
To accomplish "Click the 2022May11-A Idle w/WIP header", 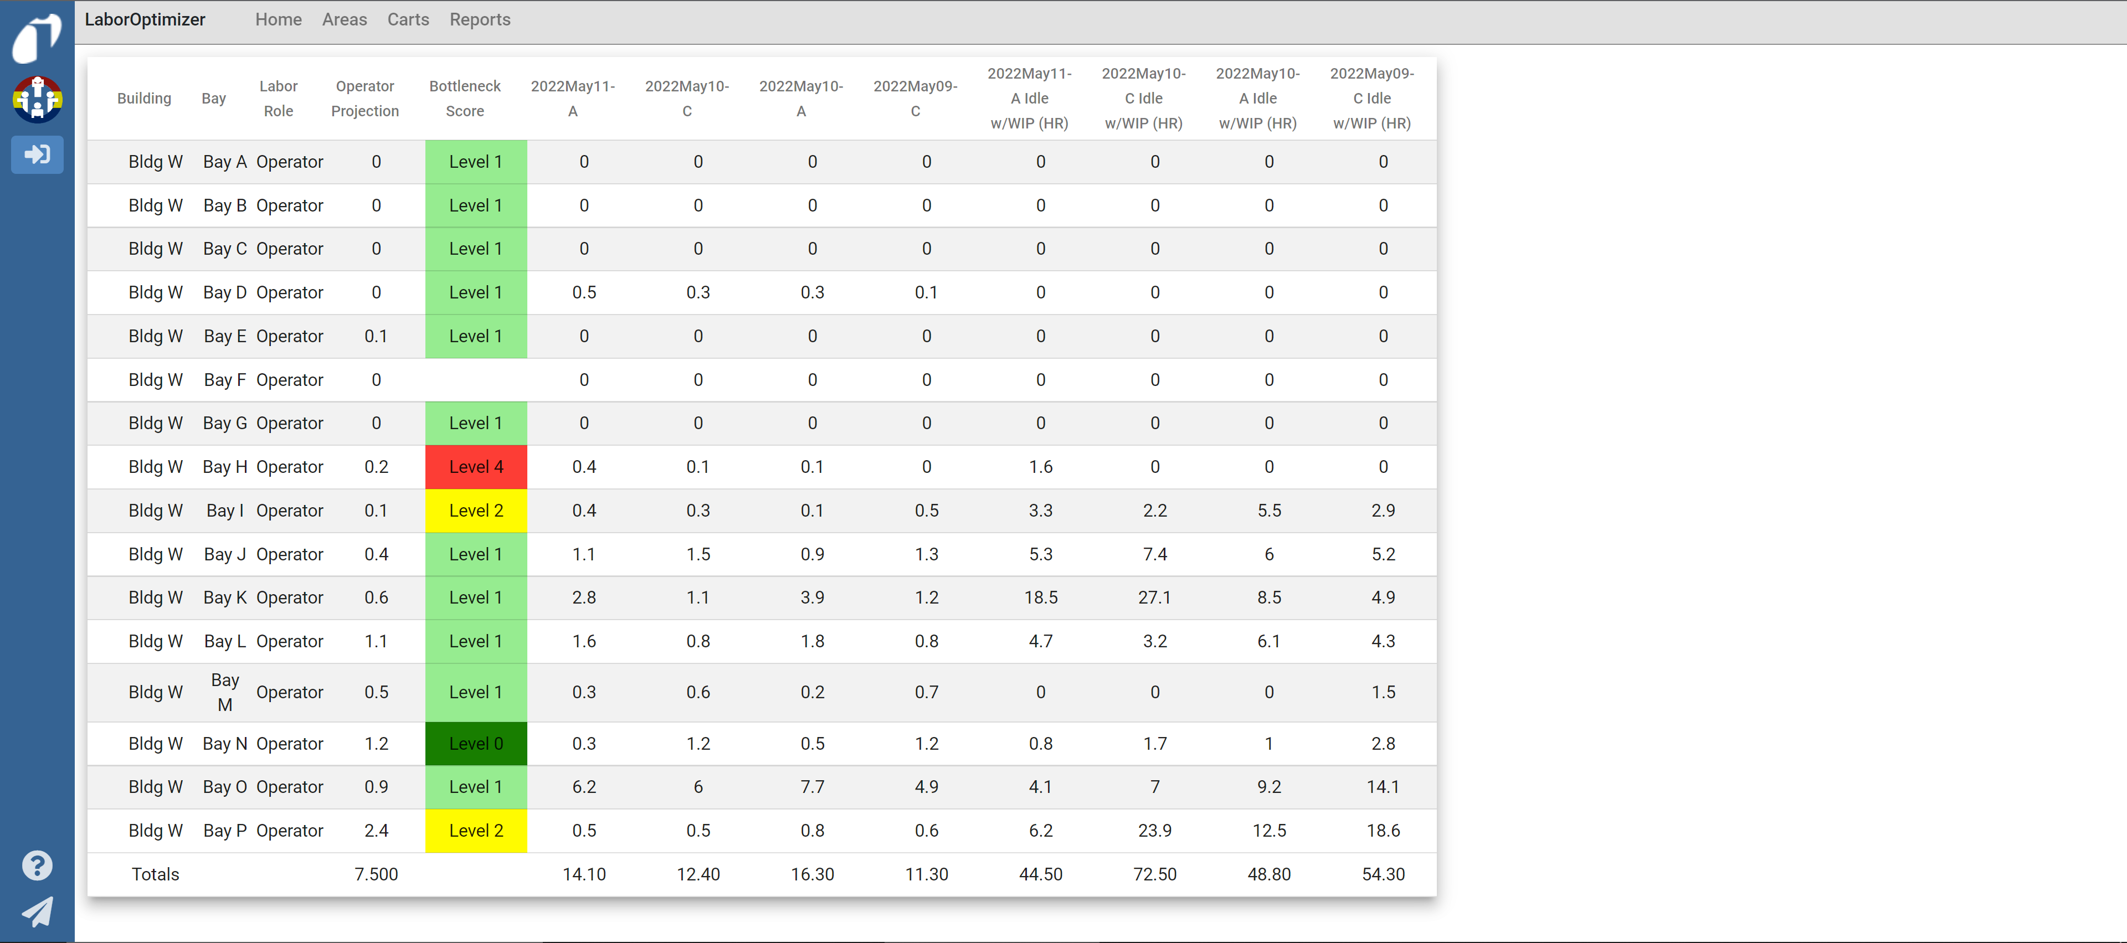I will pyautogui.click(x=1029, y=98).
